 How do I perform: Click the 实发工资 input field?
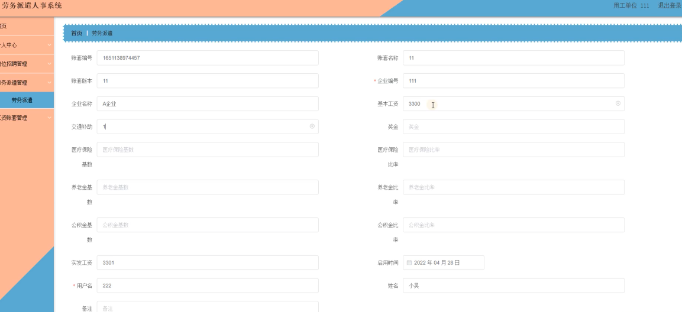click(x=207, y=262)
